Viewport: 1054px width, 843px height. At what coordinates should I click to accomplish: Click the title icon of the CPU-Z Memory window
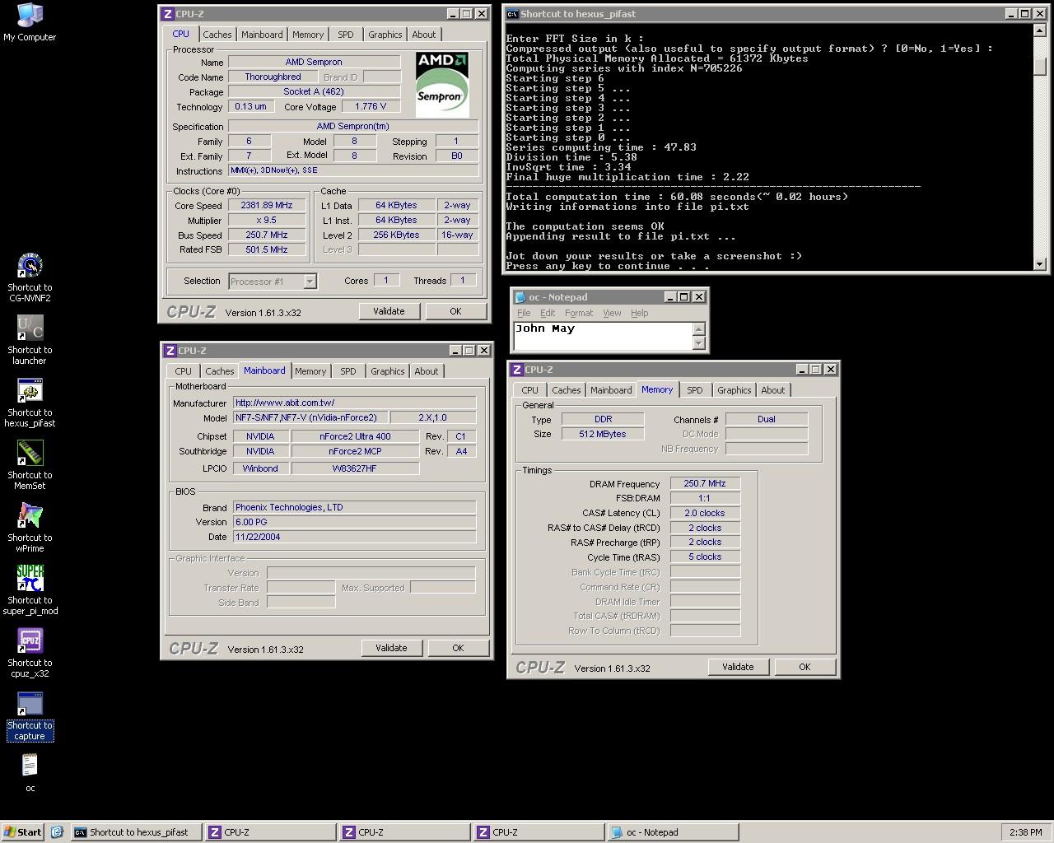pyautogui.click(x=517, y=370)
